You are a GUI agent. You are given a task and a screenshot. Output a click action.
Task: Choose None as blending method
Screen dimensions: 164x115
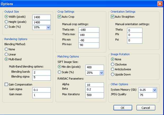[6, 49]
